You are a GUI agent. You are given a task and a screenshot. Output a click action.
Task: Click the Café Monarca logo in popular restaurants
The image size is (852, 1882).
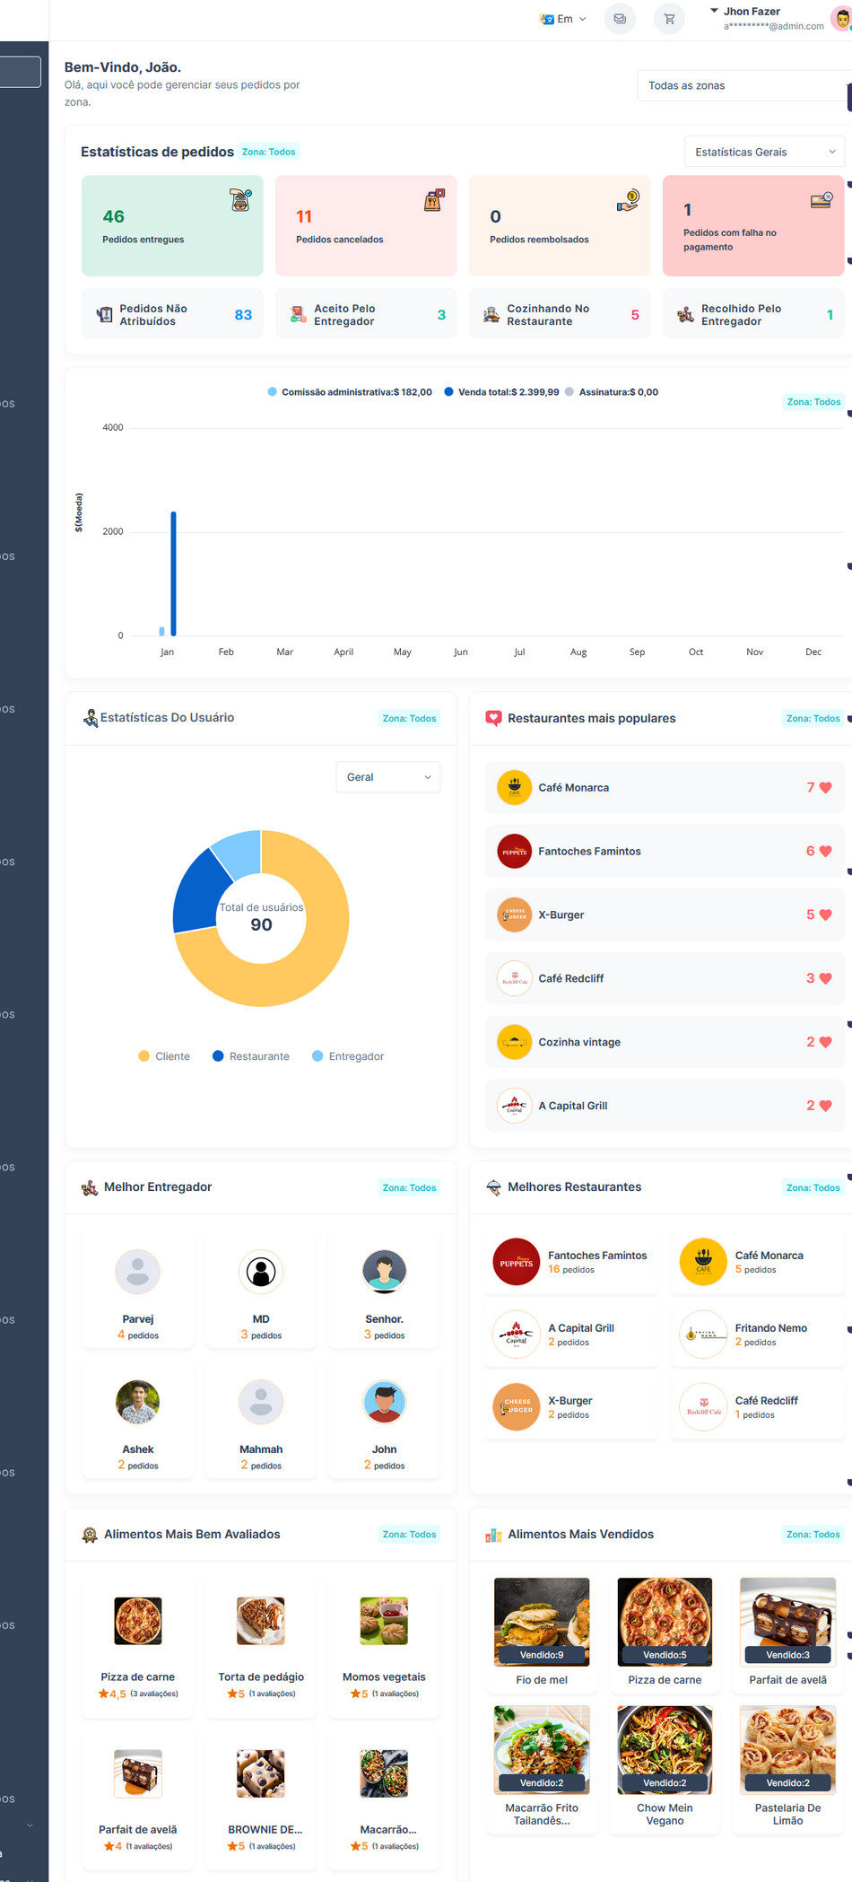pyautogui.click(x=515, y=788)
